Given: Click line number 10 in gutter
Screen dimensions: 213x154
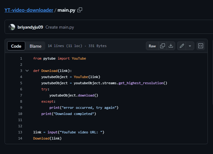Looking at the screenshot, I should [20, 114].
